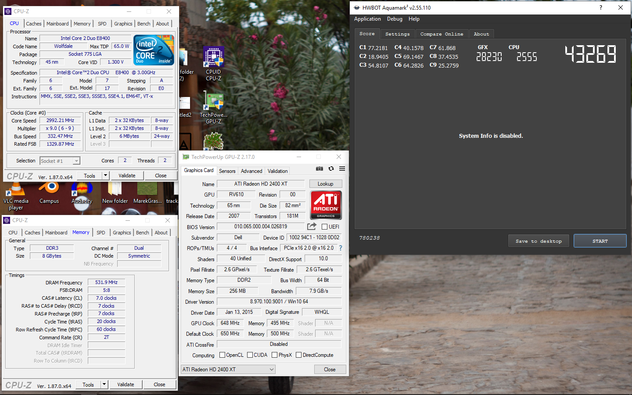Open Audacity desktop icon

click(82, 193)
